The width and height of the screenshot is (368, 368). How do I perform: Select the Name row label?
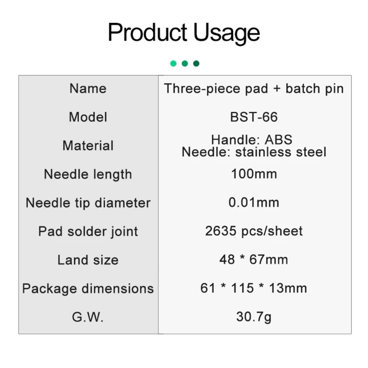[x=88, y=88]
